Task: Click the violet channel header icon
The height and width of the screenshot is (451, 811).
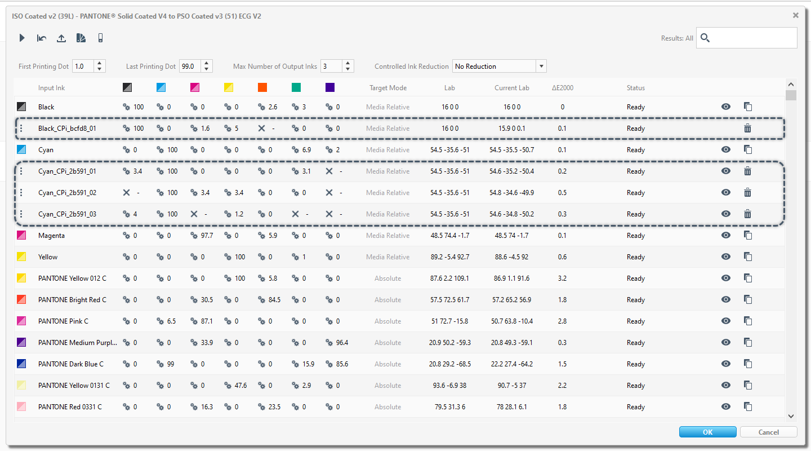Action: (330, 87)
